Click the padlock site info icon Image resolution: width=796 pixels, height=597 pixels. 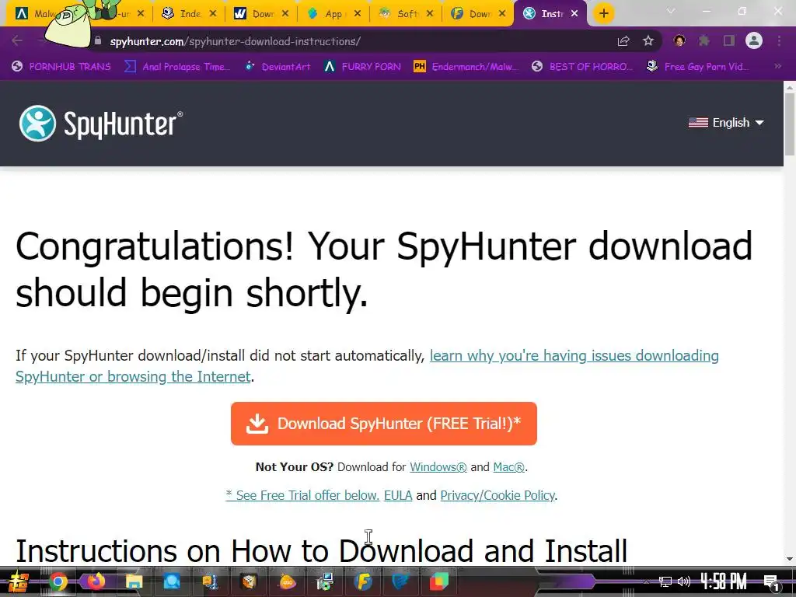pyautogui.click(x=98, y=40)
